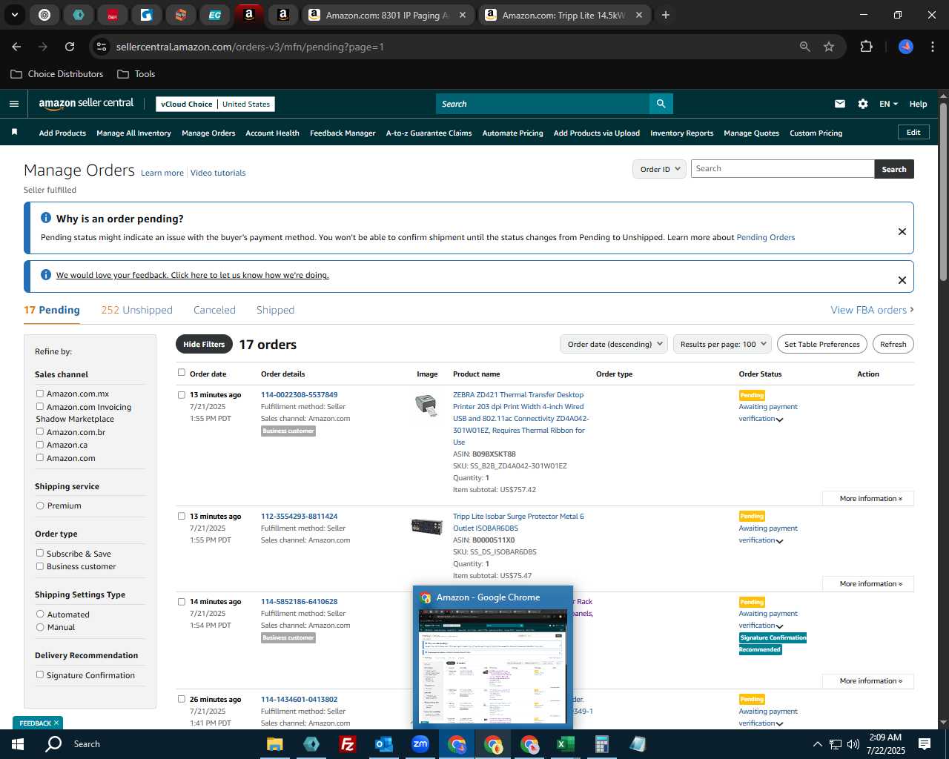The height and width of the screenshot is (759, 949).
Task: Expand More information for the Tripp Lite order
Action: (867, 583)
